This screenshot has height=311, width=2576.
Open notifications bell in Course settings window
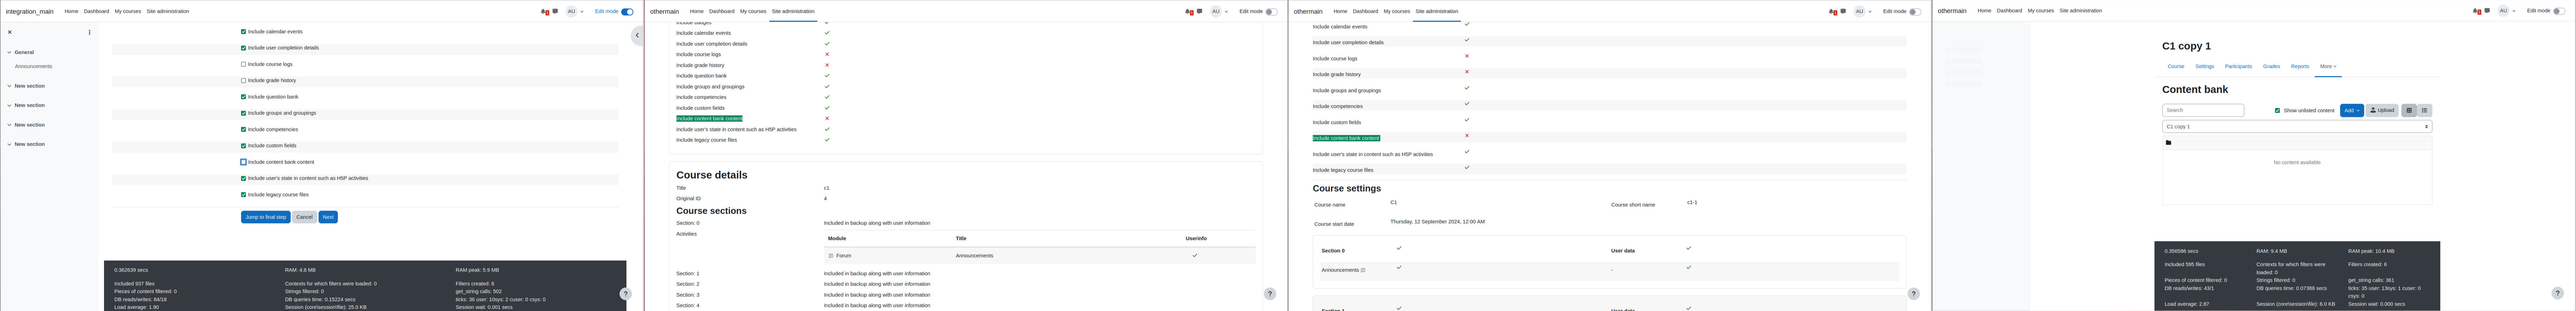click(1832, 12)
